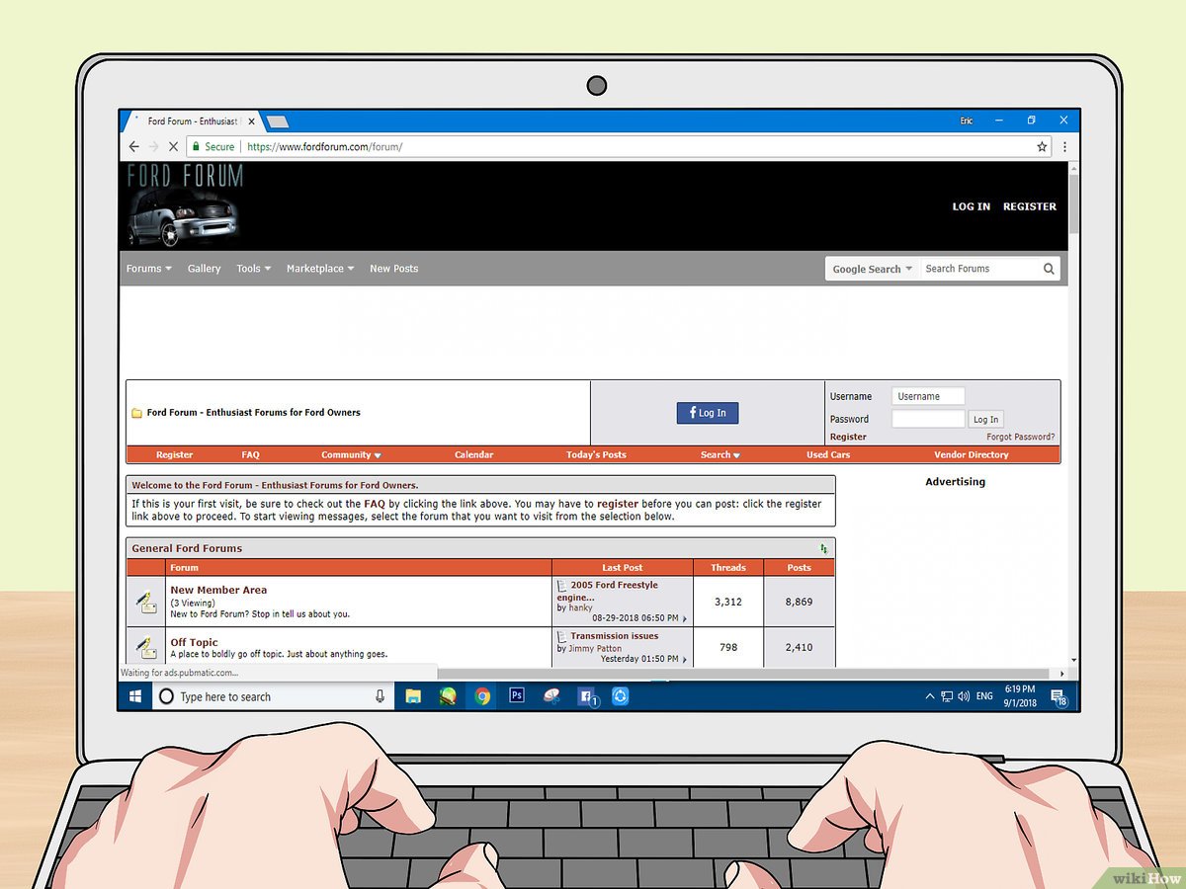
Task: Collapse the General Ford Forums section
Action: pos(824,549)
